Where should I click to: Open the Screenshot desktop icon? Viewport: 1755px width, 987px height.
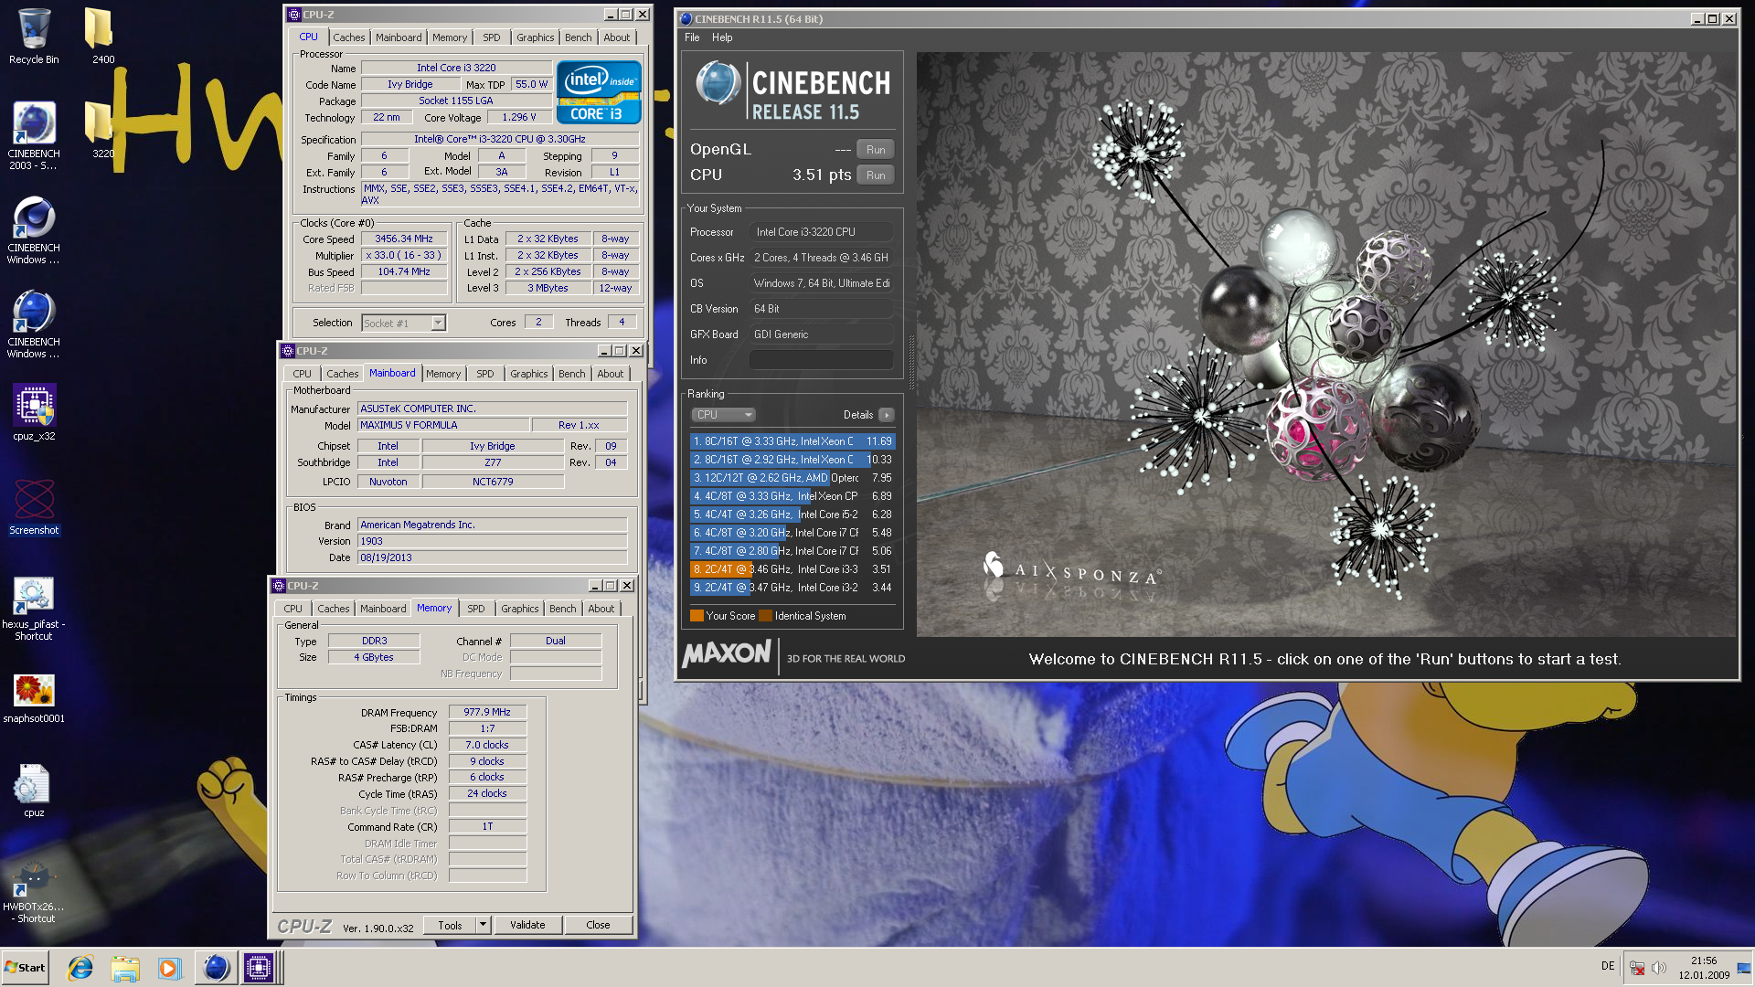pyautogui.click(x=34, y=506)
